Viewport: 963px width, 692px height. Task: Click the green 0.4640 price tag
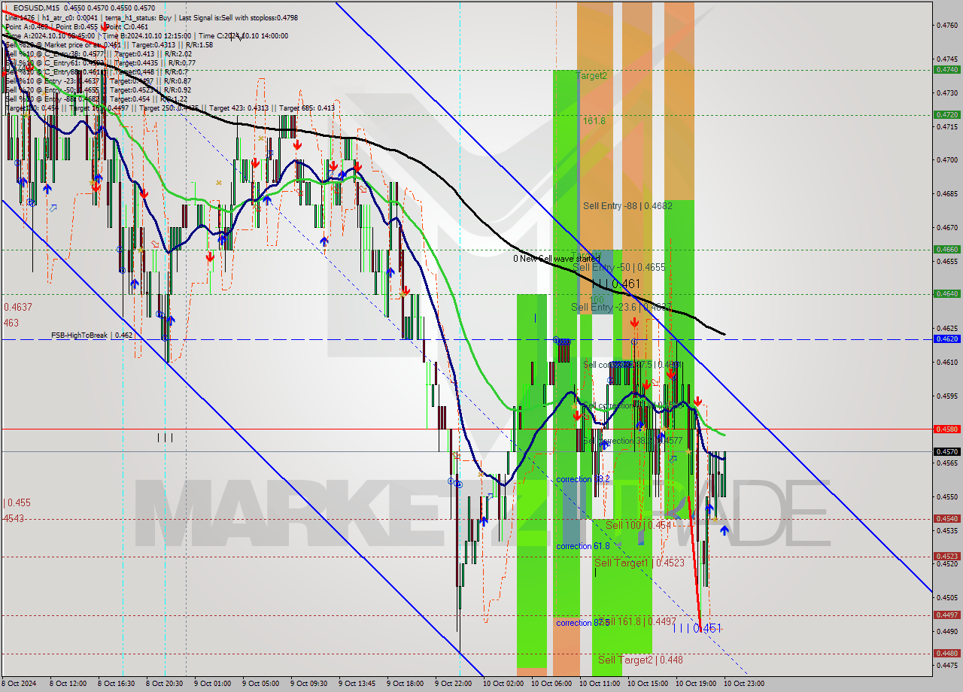coord(946,294)
